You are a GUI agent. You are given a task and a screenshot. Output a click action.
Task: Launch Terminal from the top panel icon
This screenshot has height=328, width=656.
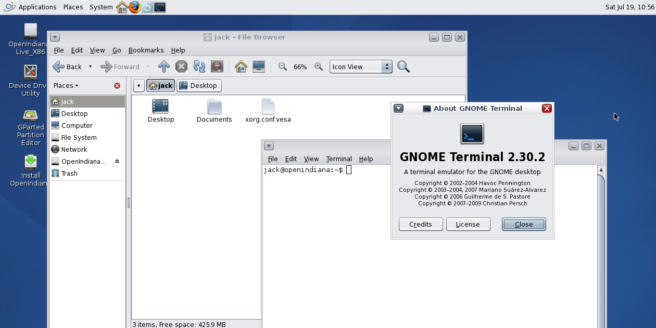tap(160, 7)
